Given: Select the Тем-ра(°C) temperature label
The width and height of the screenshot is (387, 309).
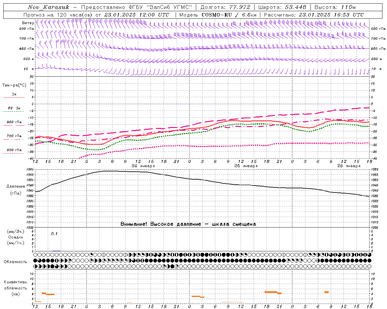Looking at the screenshot, I should pos(14,85).
